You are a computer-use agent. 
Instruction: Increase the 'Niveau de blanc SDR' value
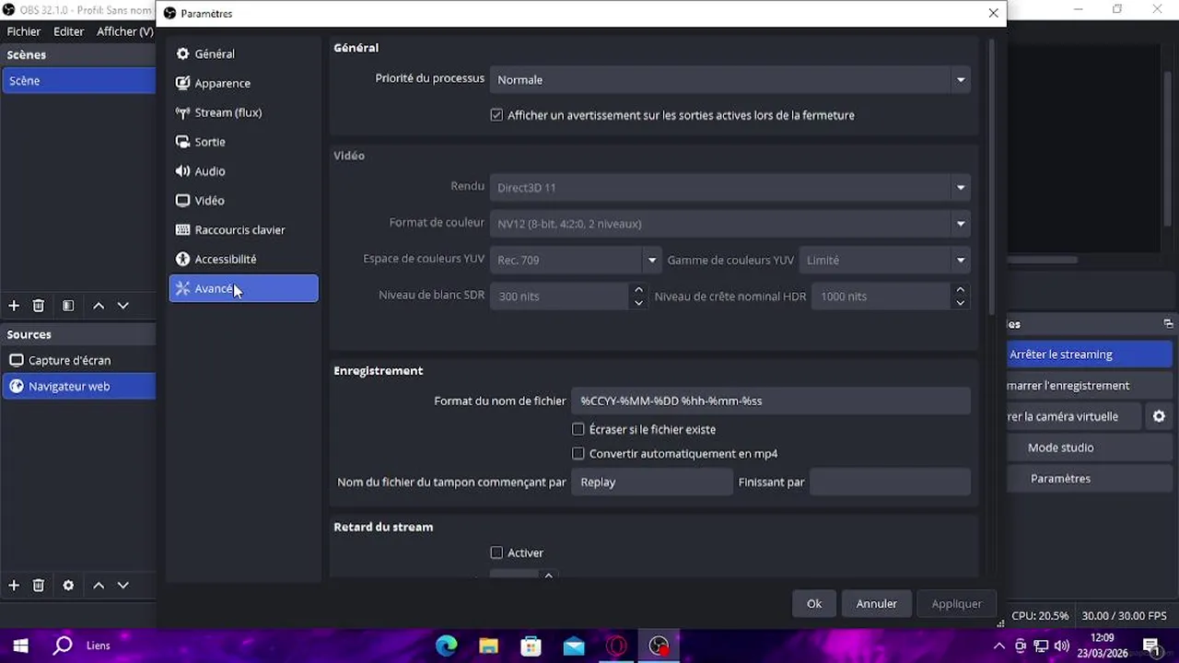click(638, 290)
